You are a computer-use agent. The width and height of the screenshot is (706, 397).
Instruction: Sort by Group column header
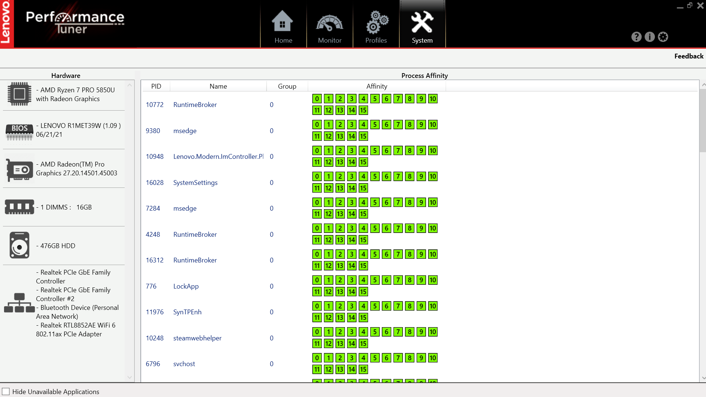coord(287,86)
